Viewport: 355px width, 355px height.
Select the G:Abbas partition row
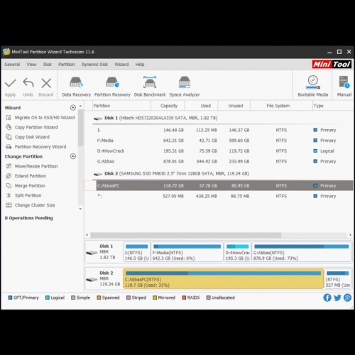click(x=219, y=161)
